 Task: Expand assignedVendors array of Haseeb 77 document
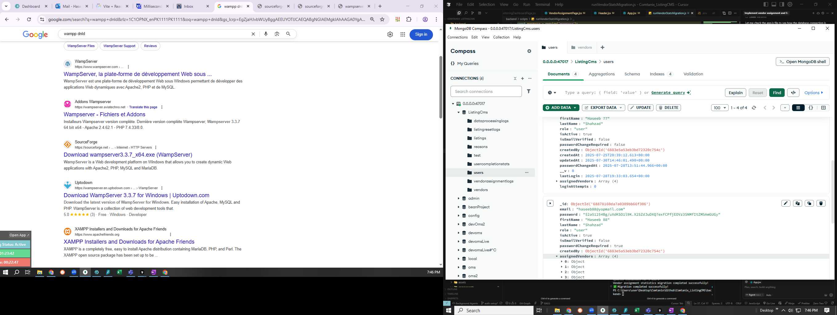point(557,181)
